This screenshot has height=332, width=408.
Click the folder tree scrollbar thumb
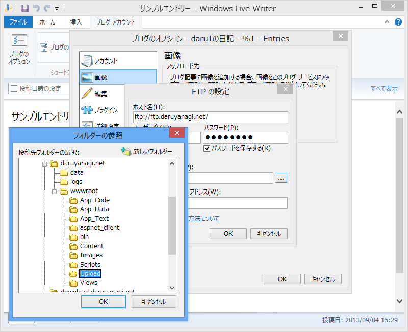pos(172,226)
